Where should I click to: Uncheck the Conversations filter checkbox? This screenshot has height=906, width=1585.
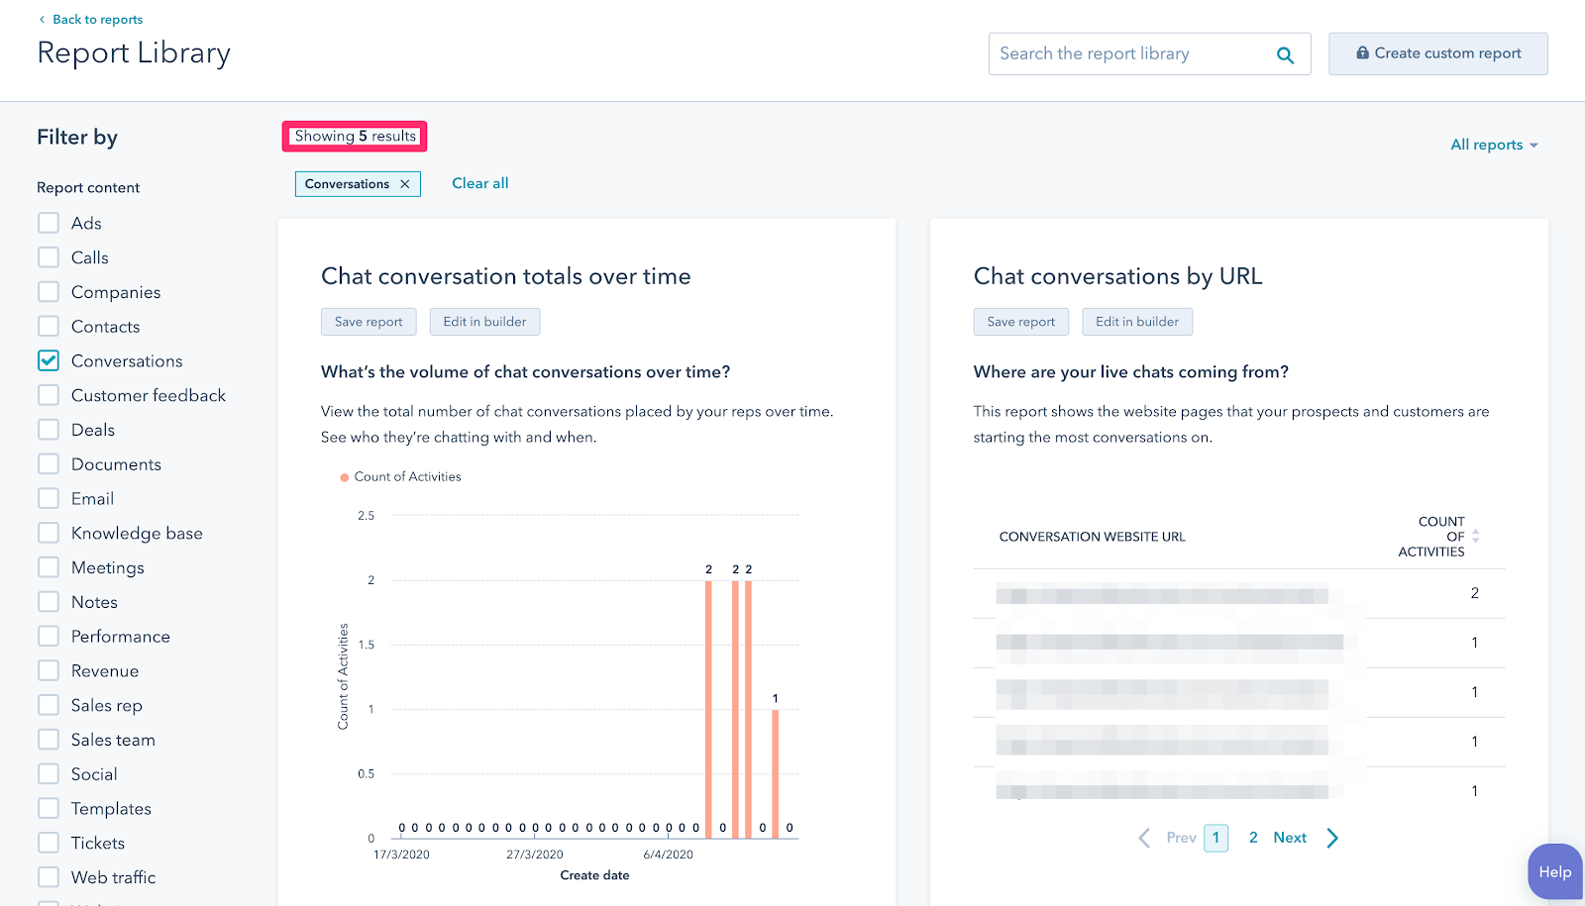(x=49, y=361)
